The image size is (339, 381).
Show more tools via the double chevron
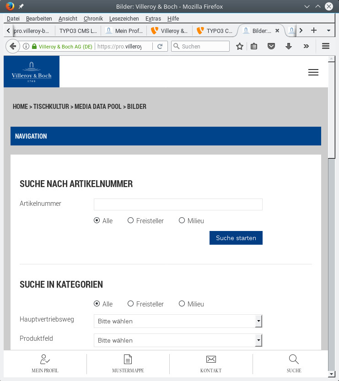click(x=306, y=46)
